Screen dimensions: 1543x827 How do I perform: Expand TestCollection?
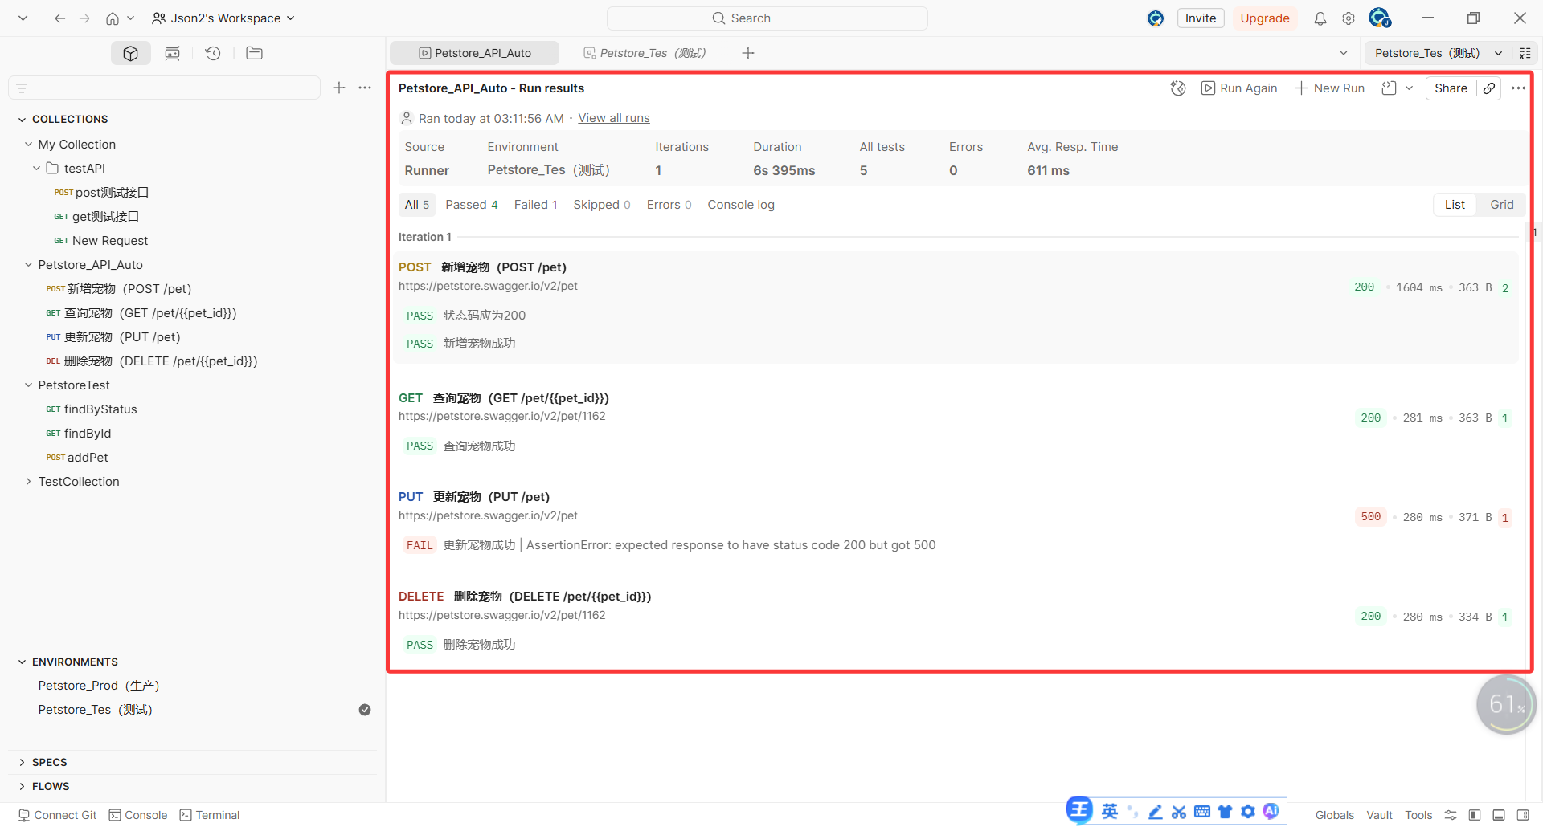(29, 482)
